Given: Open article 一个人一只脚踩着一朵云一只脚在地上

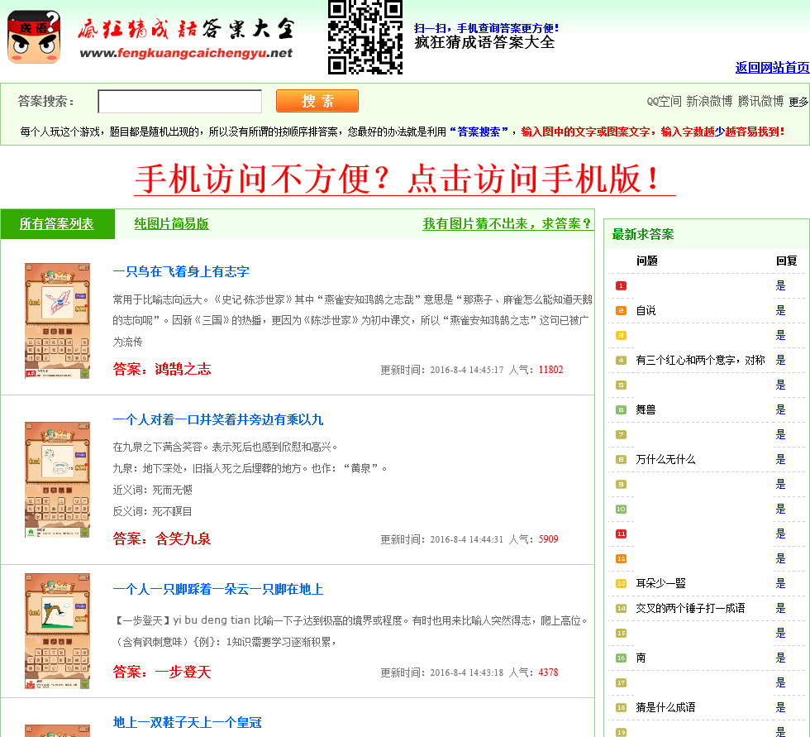Looking at the screenshot, I should click(x=218, y=589).
